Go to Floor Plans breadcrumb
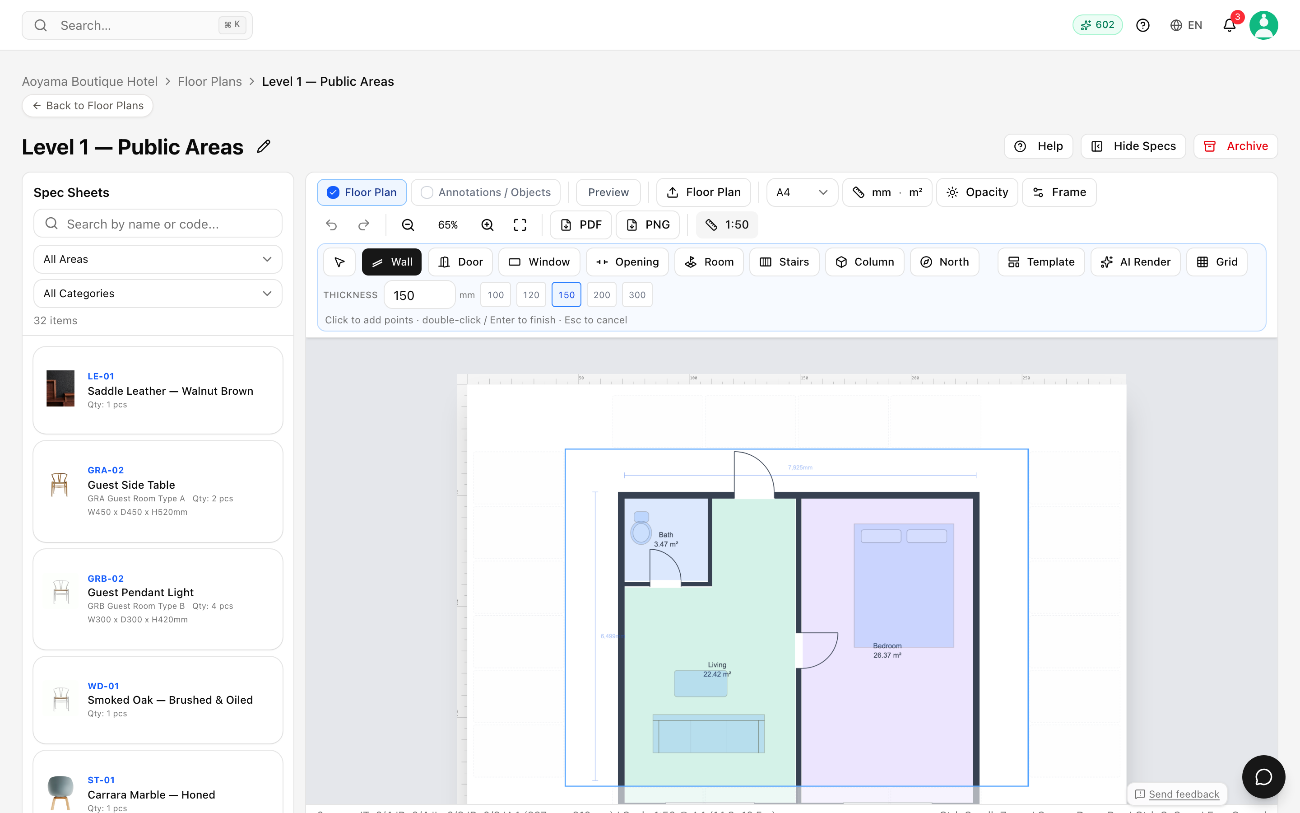1300x813 pixels. click(x=209, y=81)
